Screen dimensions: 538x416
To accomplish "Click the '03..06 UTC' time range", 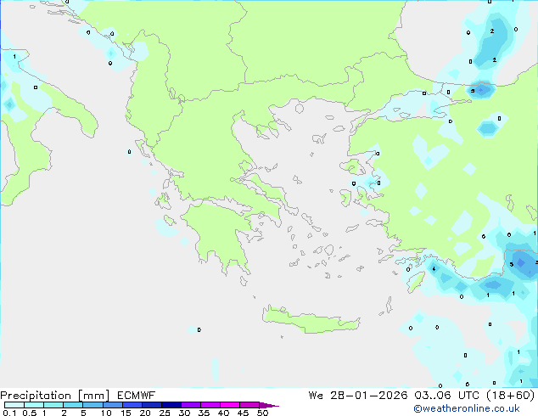I will [446, 396].
